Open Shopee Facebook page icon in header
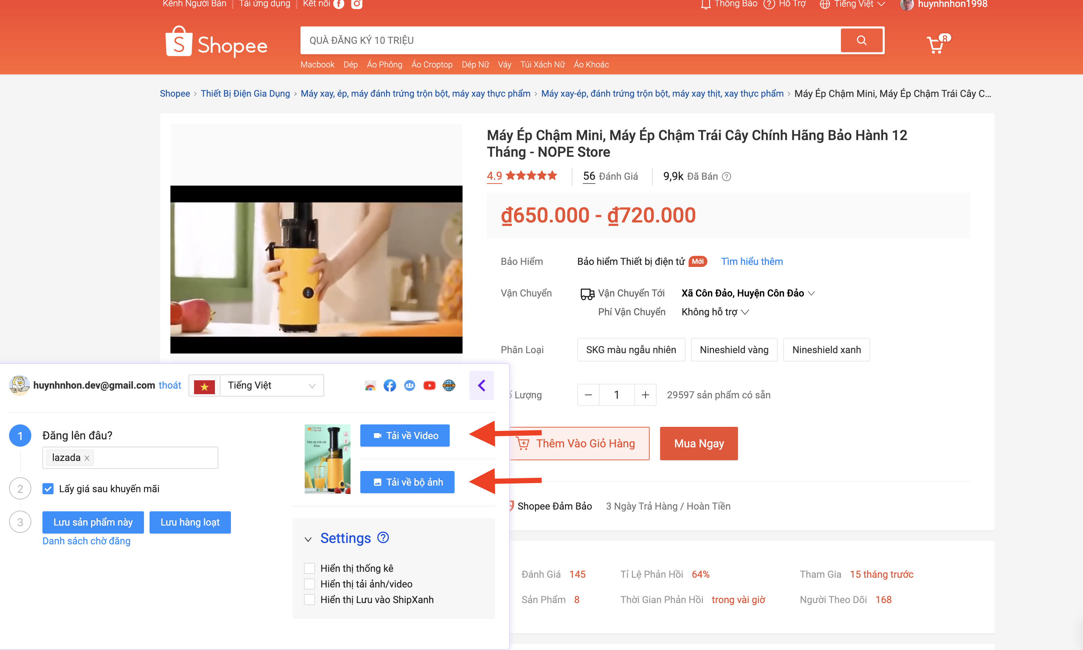 coord(339,4)
